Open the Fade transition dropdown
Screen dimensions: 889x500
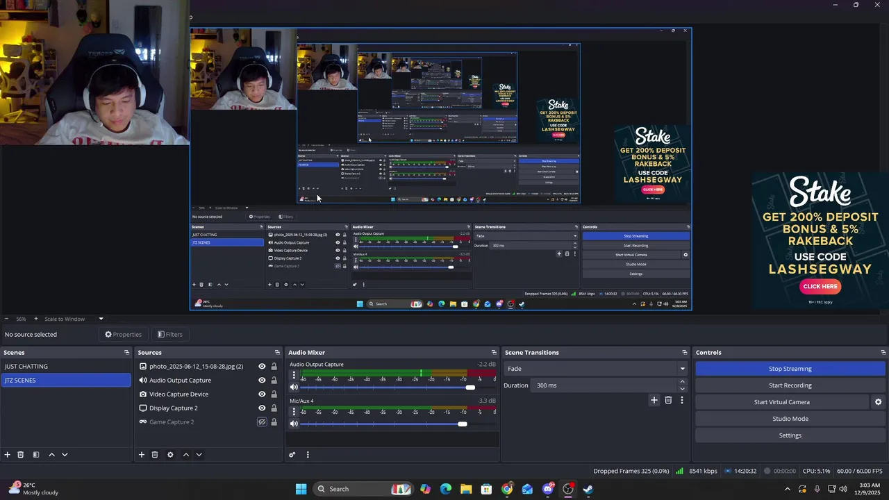coord(596,369)
